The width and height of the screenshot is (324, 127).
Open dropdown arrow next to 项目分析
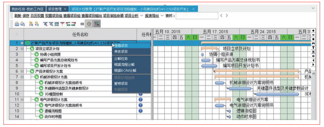click(141, 16)
